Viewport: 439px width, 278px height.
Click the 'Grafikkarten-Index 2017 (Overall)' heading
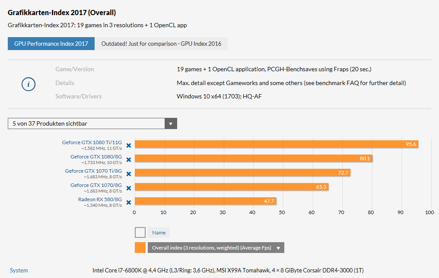pos(62,13)
